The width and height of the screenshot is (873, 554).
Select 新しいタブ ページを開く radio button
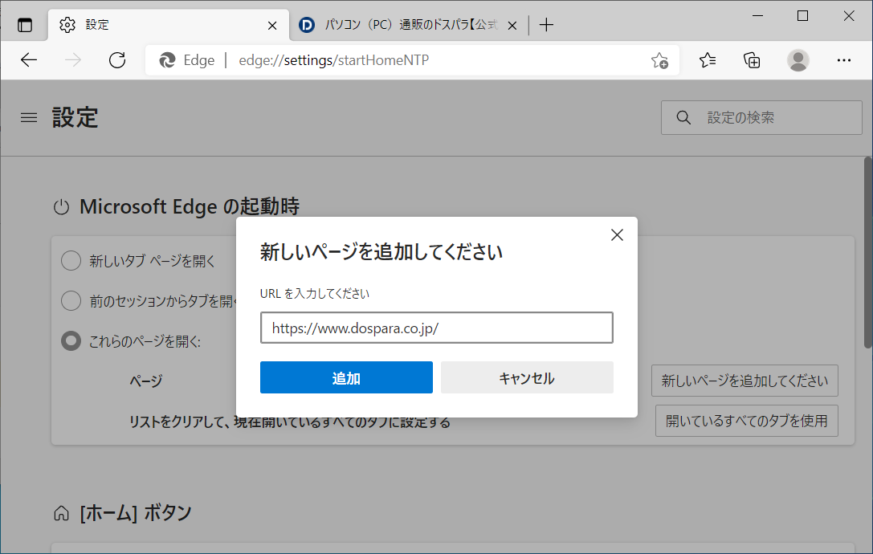click(71, 261)
